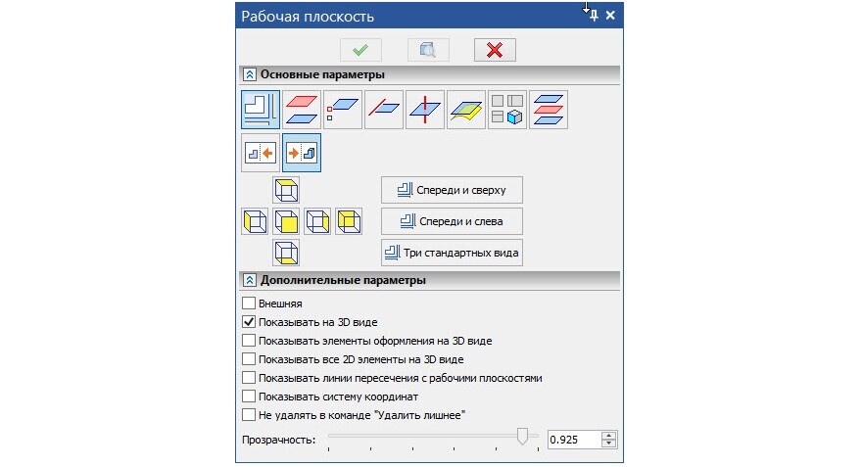Close the Рабочая плоскость panel

tap(610, 16)
